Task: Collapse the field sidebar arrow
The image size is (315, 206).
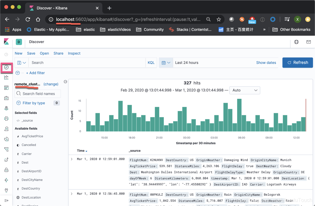Action: coord(65,82)
